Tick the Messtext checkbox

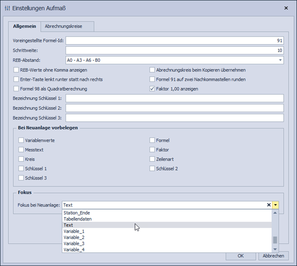(21, 150)
